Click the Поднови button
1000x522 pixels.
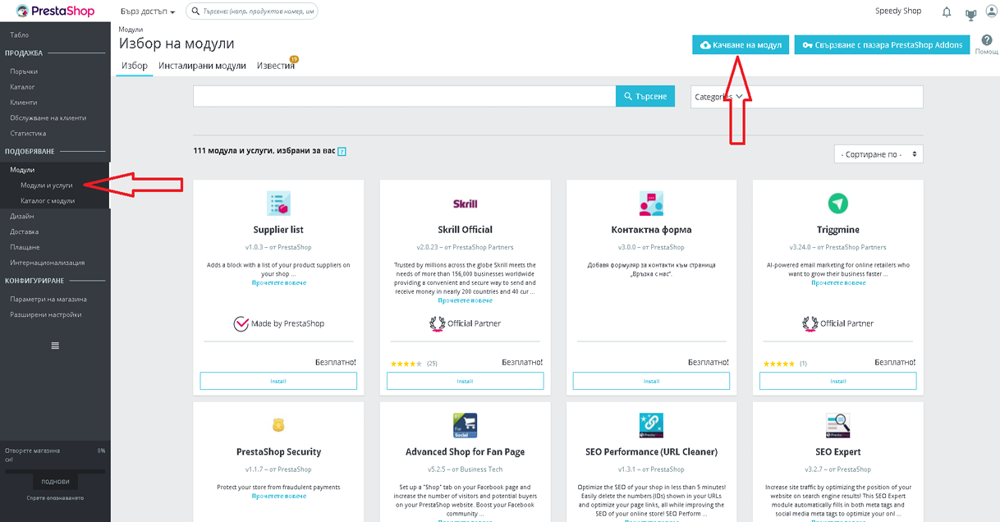point(55,482)
